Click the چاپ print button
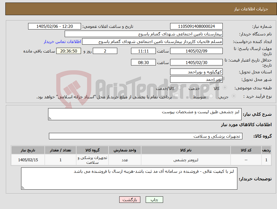Screen dimensions: 277x209 [154, 200]
